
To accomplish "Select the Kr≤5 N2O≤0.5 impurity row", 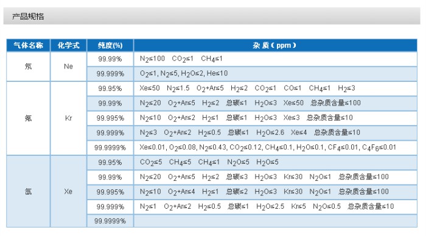I will pos(275,207).
